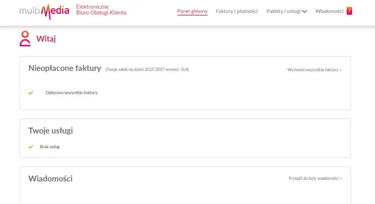
Task: Expand the Pakiety i usługi dropdown chevron
Action: pos(304,11)
